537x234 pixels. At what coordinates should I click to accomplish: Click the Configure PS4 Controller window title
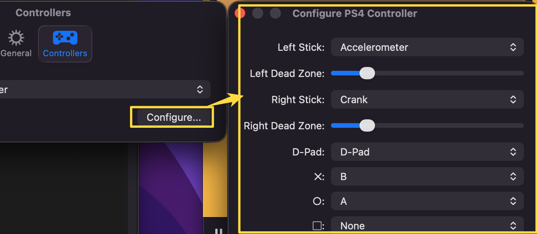[x=355, y=13]
